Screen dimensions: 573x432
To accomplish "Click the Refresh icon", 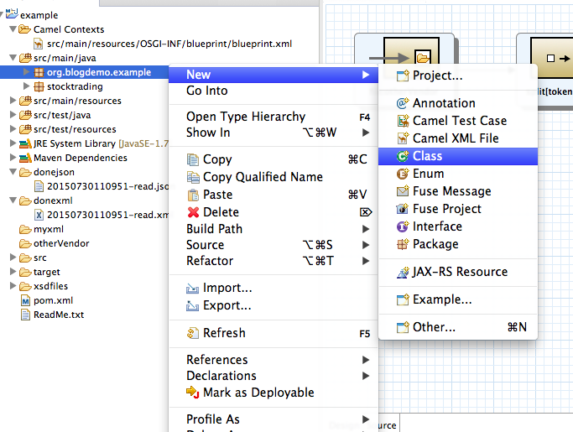I will (193, 333).
